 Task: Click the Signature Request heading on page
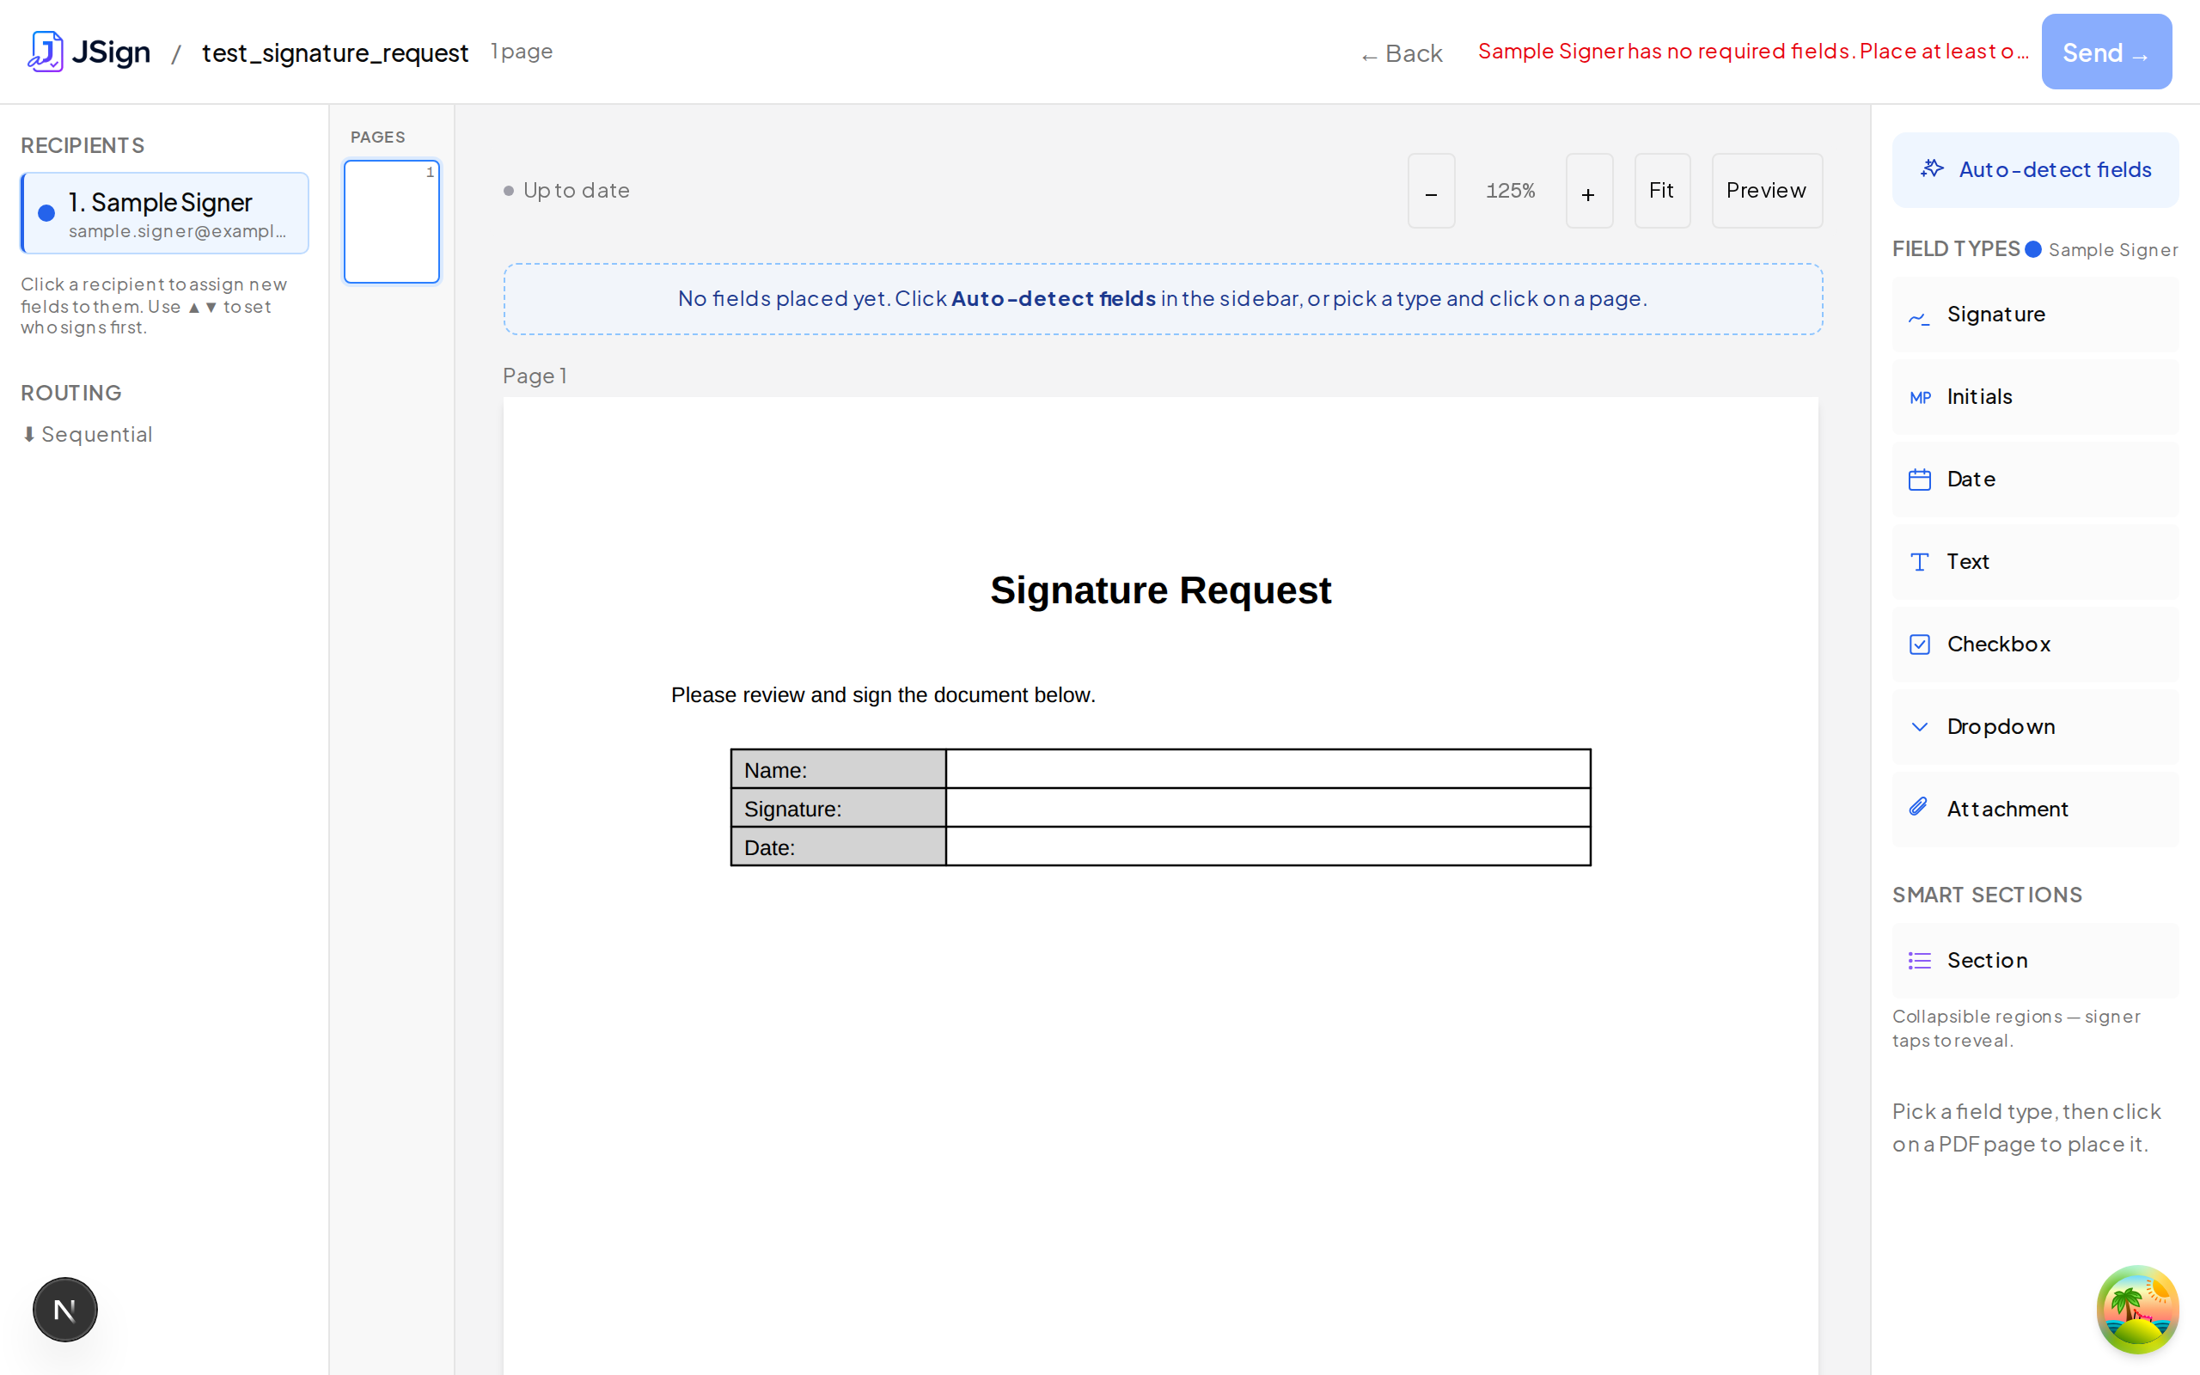tap(1161, 590)
